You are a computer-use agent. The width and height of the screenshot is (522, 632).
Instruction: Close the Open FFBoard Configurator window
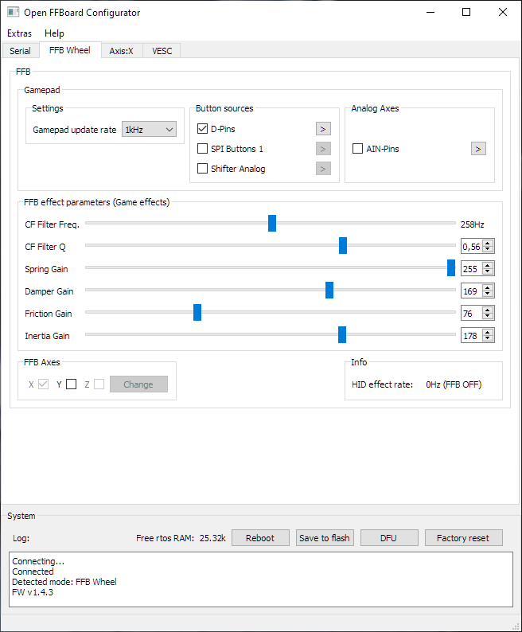click(503, 12)
